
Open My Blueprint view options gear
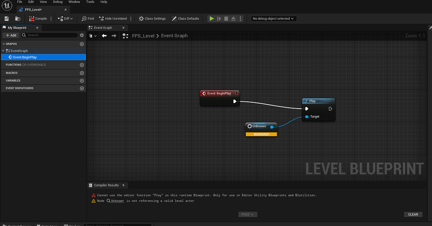[82, 35]
